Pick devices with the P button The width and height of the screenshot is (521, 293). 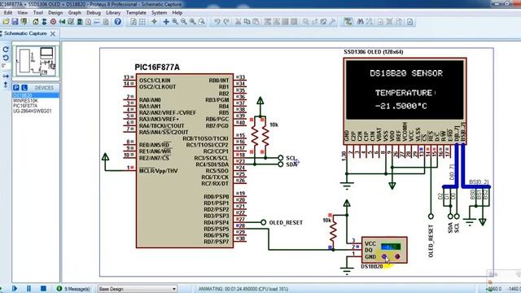(16, 88)
